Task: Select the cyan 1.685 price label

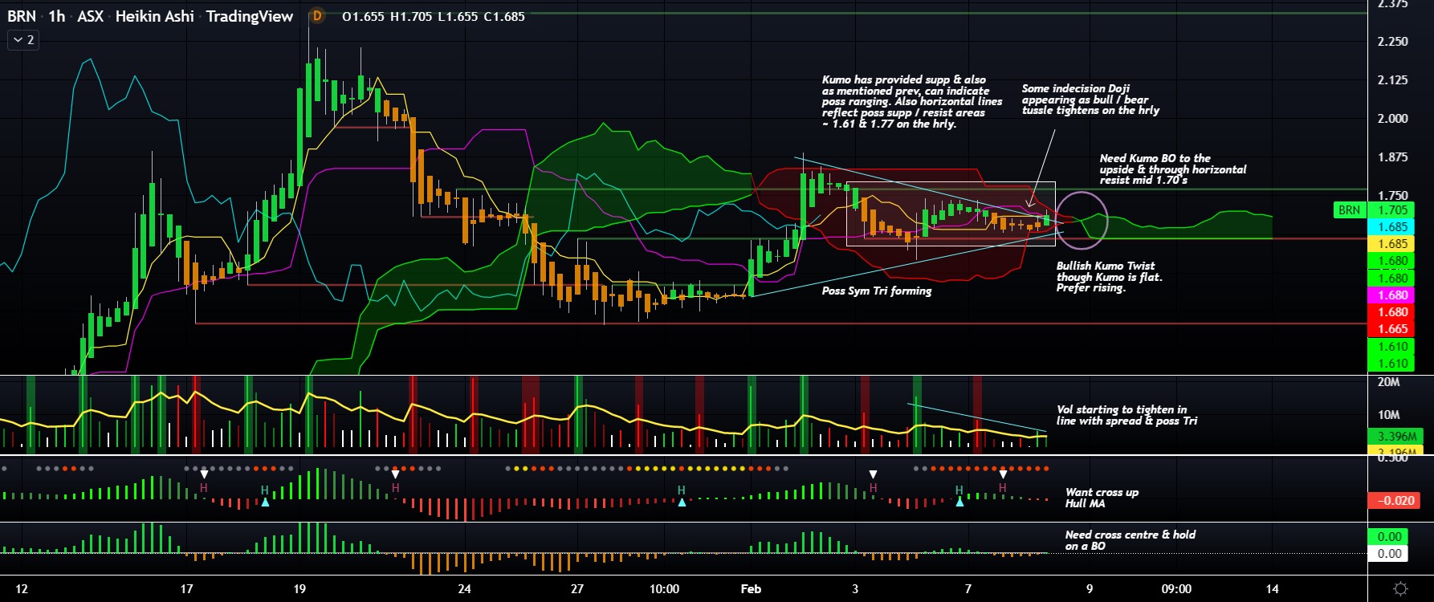Action: coord(1392,227)
